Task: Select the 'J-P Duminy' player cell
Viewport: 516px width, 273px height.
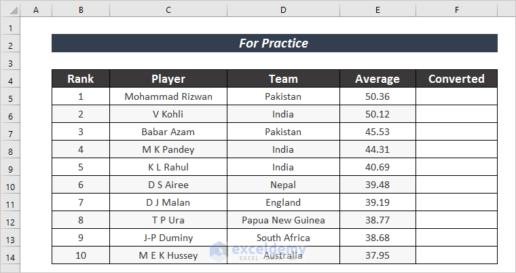Action: click(x=168, y=238)
